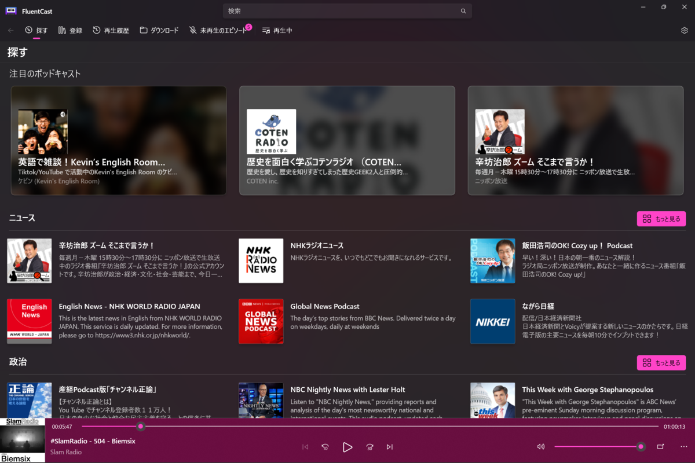Open the settings gear icon
This screenshot has width=695, height=463.
pyautogui.click(x=685, y=30)
